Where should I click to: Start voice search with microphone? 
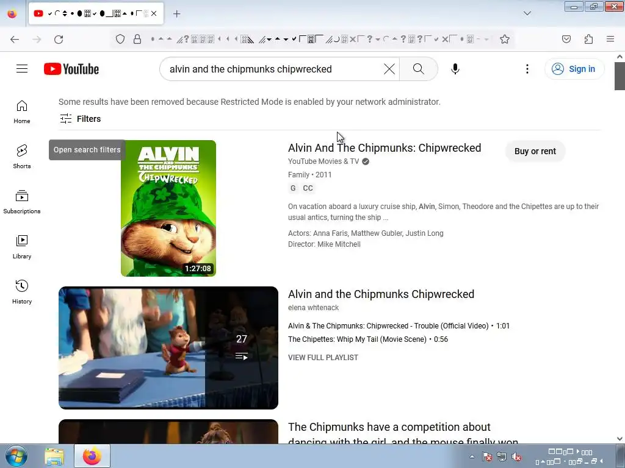[x=455, y=69]
